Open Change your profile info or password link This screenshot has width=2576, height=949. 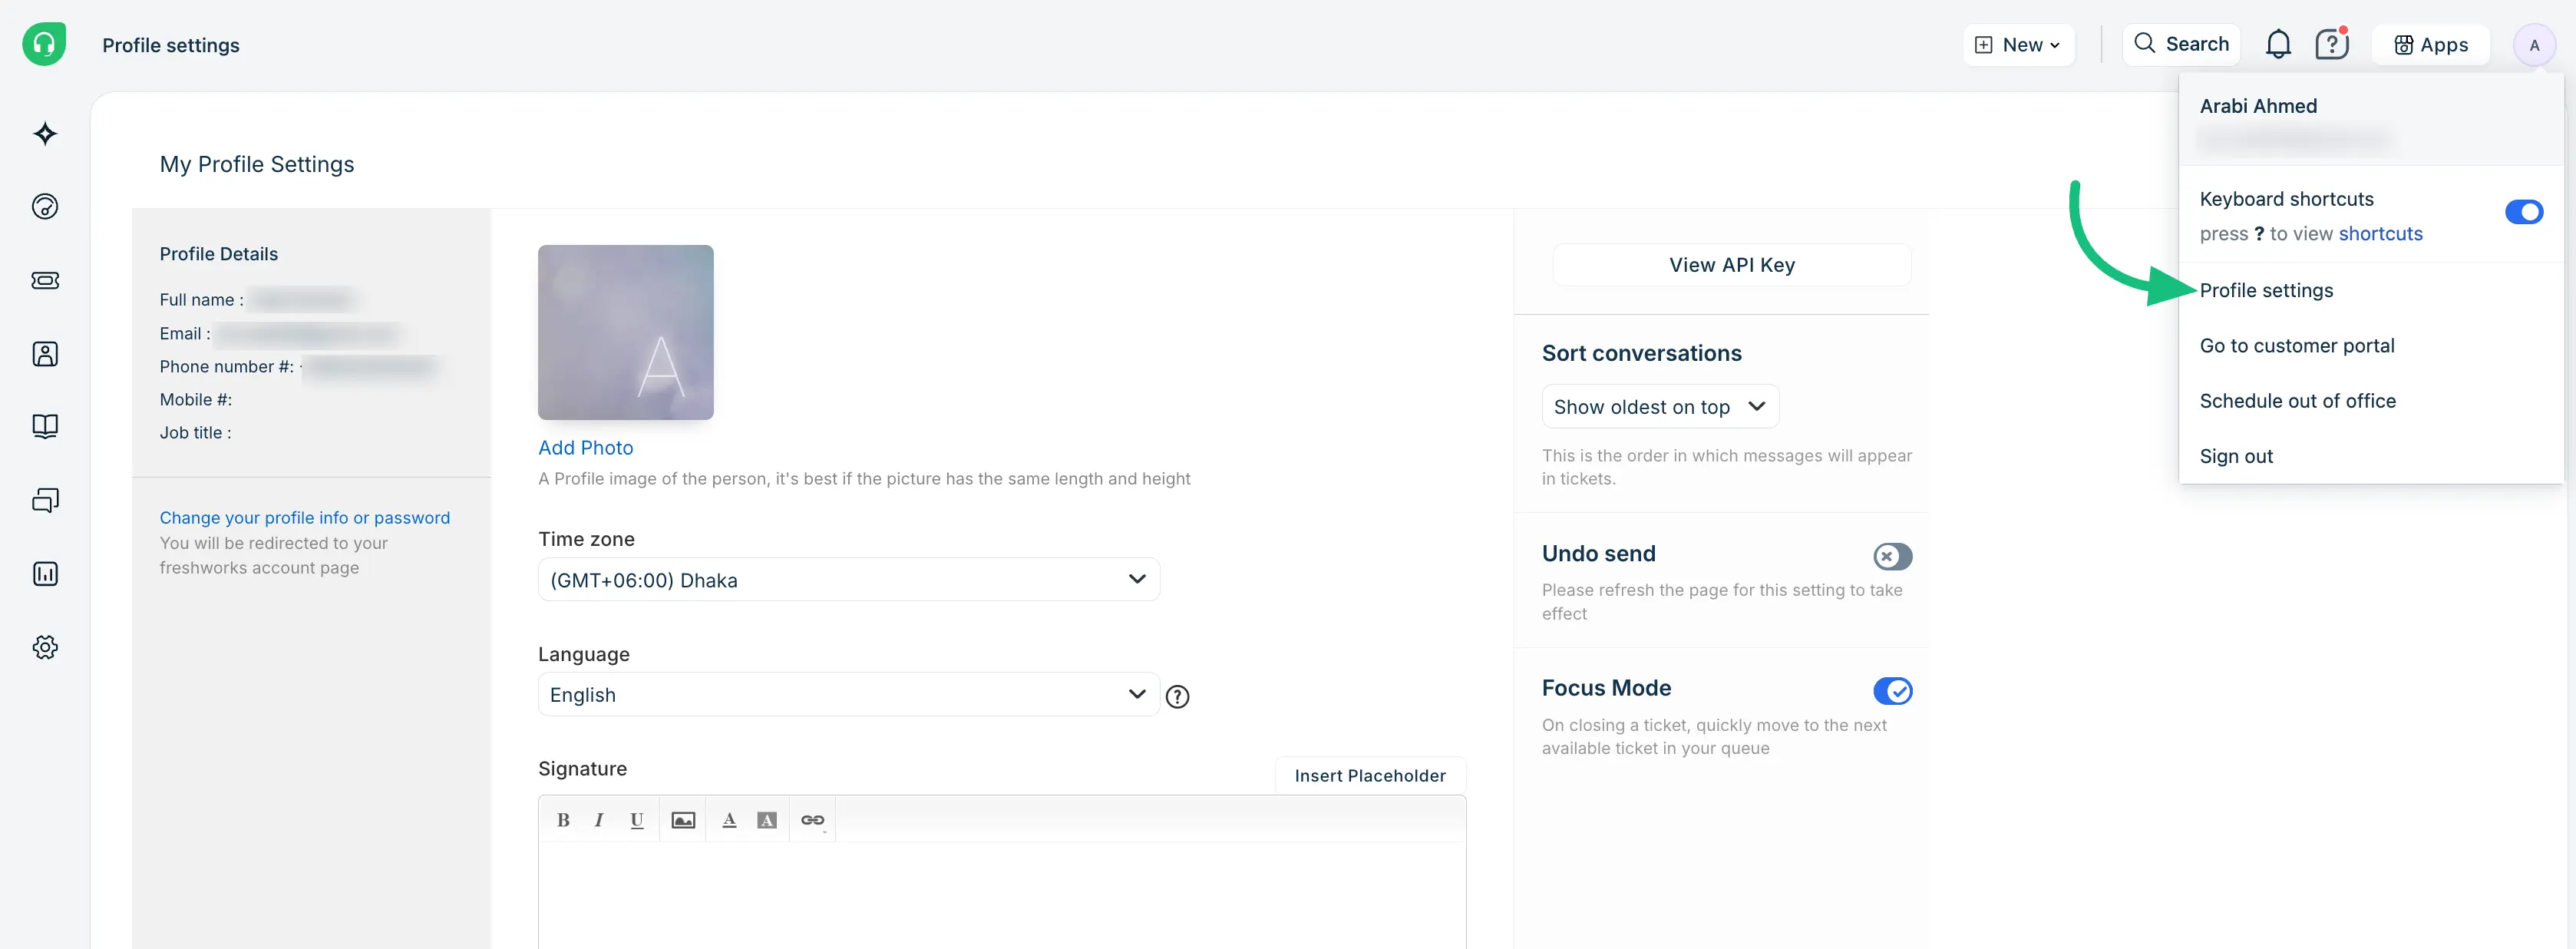click(305, 517)
